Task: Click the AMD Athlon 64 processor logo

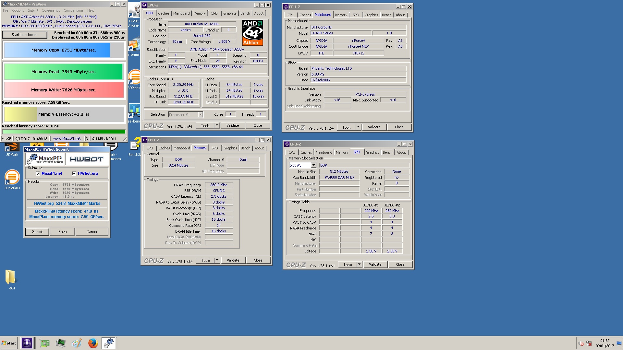Action: pos(252,33)
